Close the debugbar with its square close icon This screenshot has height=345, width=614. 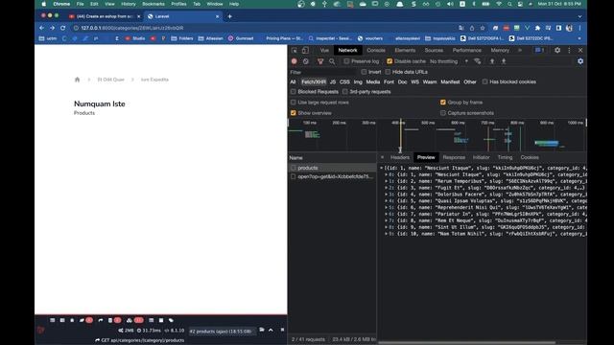[282, 330]
